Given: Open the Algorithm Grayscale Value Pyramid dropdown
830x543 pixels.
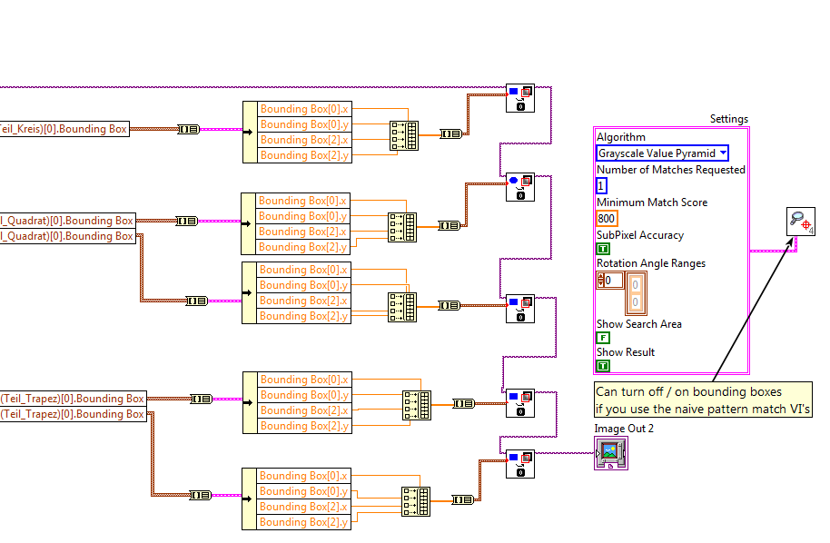Looking at the screenshot, I should tap(662, 153).
